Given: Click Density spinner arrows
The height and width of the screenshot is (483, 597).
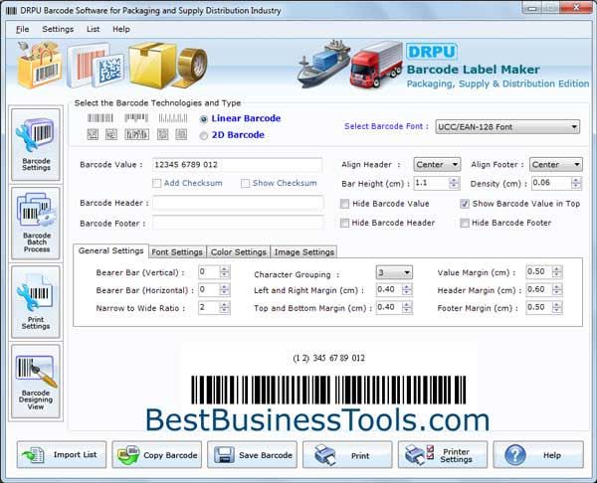Looking at the screenshot, I should (x=576, y=183).
